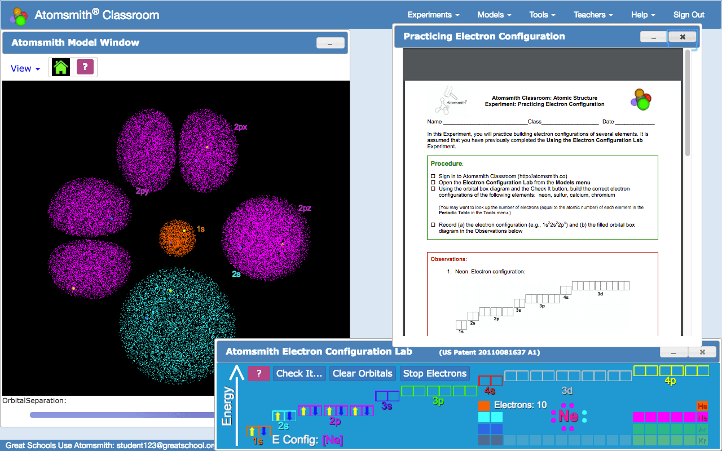Minimize the Electron Configuration Lab window
Viewport: 722px width, 451px height.
point(675,352)
